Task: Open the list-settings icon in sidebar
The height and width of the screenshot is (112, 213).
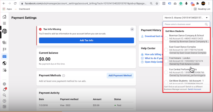Action: (x=4, y=70)
